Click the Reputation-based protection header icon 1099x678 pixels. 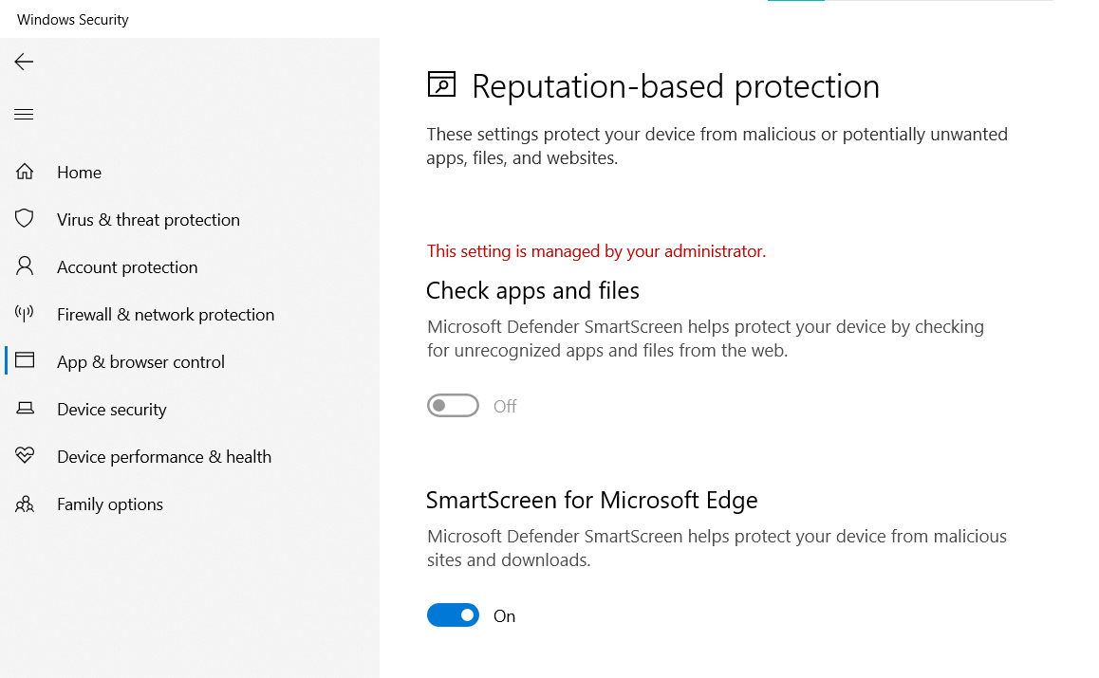[441, 85]
